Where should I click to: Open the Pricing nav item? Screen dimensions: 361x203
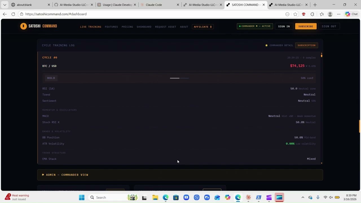127,27
